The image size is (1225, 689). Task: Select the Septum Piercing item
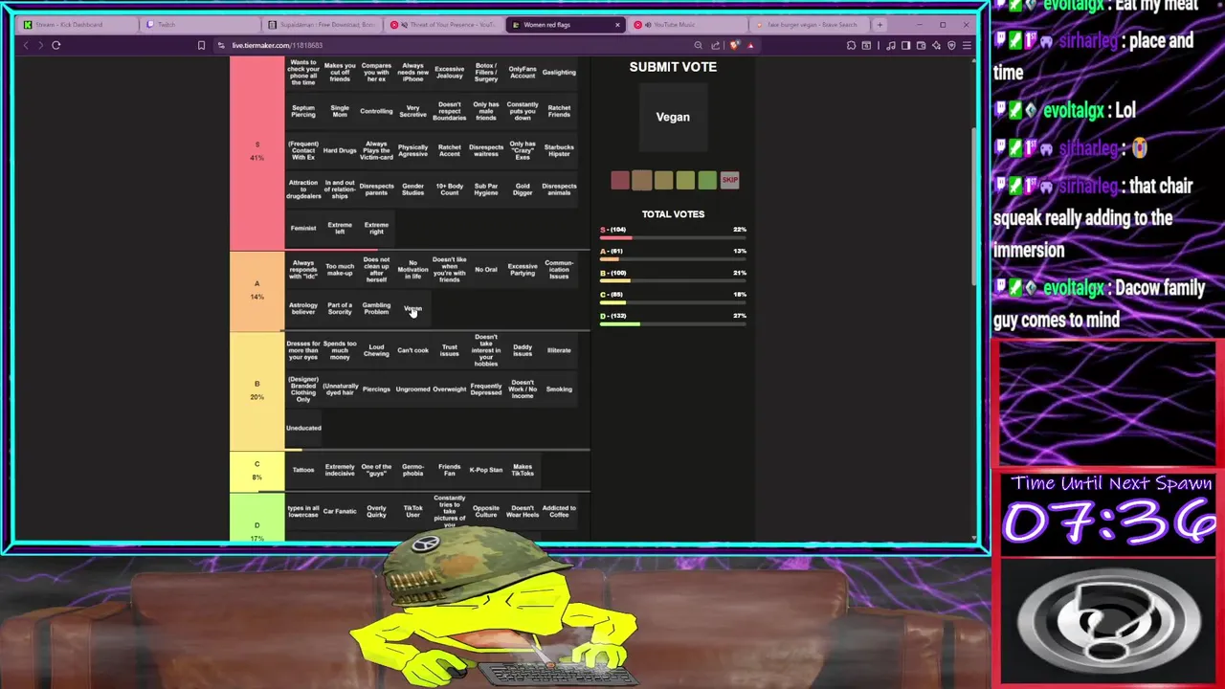tap(303, 111)
